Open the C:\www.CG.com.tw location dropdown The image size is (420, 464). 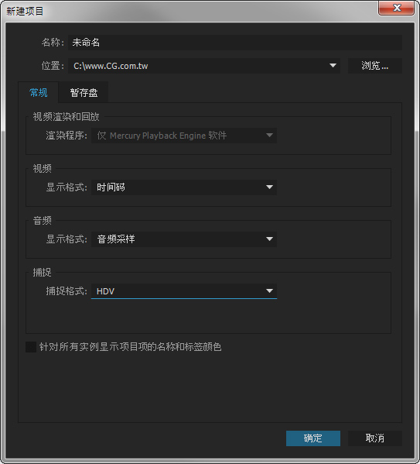tap(204, 66)
